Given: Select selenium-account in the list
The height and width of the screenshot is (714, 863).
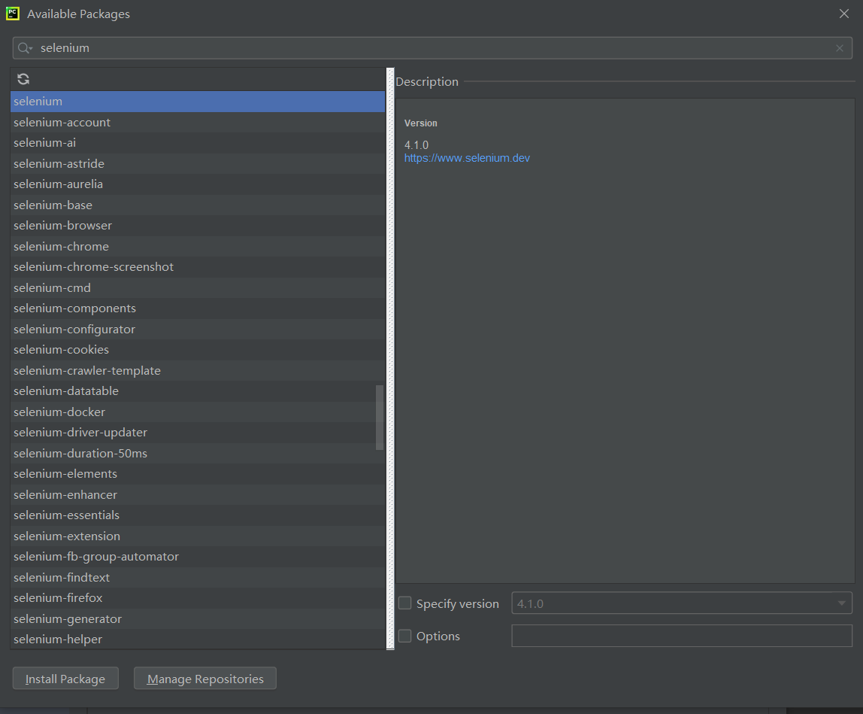Looking at the screenshot, I should tap(198, 123).
